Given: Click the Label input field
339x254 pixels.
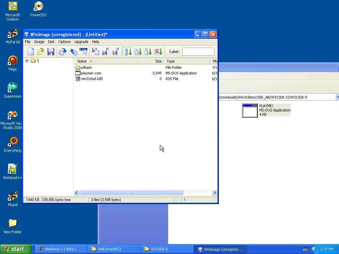Looking at the screenshot, I should 199,52.
